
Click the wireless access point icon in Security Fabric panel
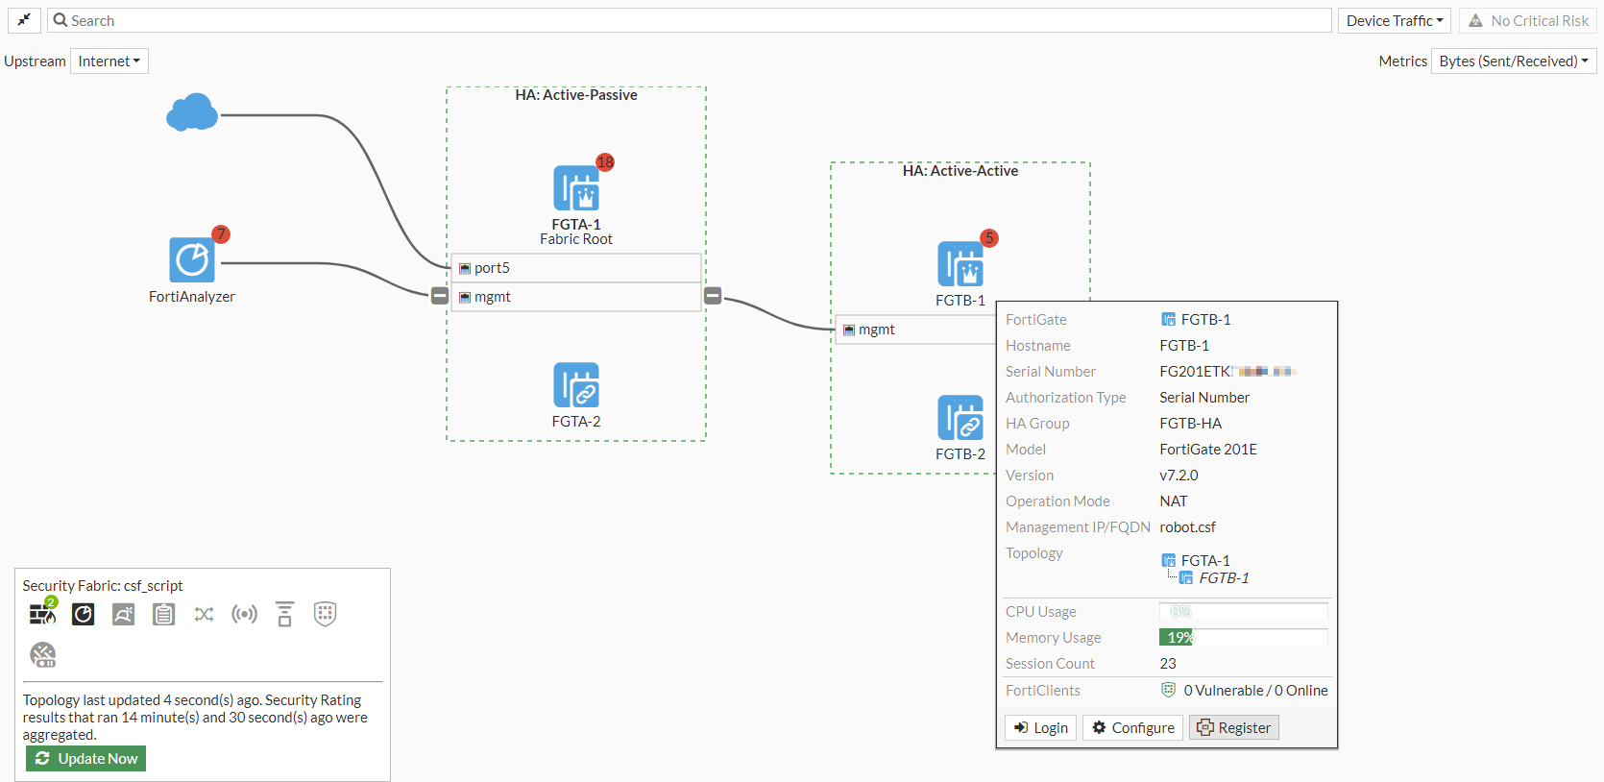[245, 614]
